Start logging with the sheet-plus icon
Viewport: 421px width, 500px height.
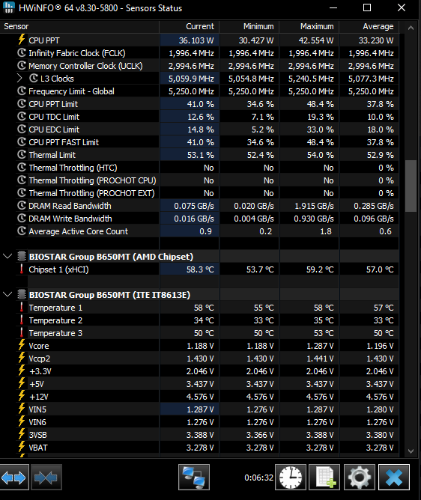pyautogui.click(x=324, y=478)
